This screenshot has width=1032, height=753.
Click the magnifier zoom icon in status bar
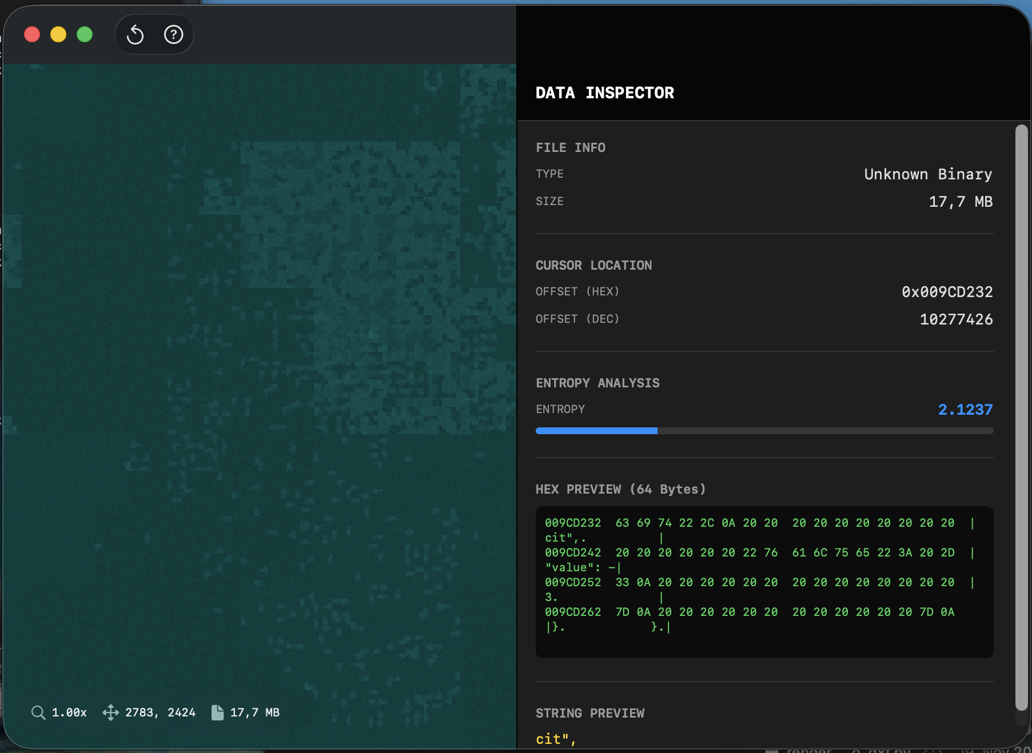pos(38,712)
